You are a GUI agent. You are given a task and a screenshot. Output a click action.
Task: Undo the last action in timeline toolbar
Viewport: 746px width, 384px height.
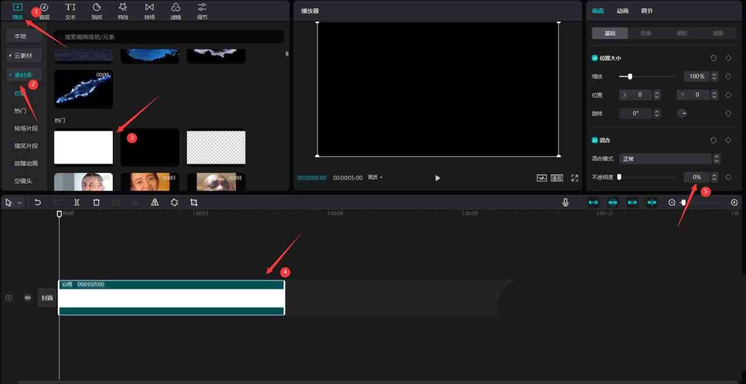click(38, 202)
